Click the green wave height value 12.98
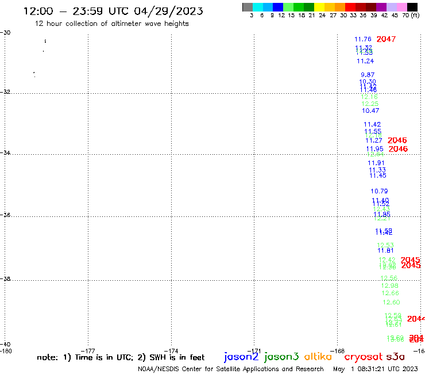The height and width of the screenshot is (374, 425). click(x=389, y=285)
